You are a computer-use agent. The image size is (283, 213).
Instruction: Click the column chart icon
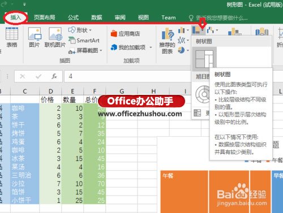pyautogui.click(x=182, y=30)
